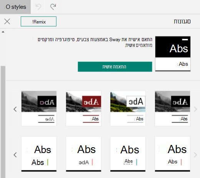Select the Abs style with blue accent
This screenshot has width=200, height=178.
[x=128, y=154]
